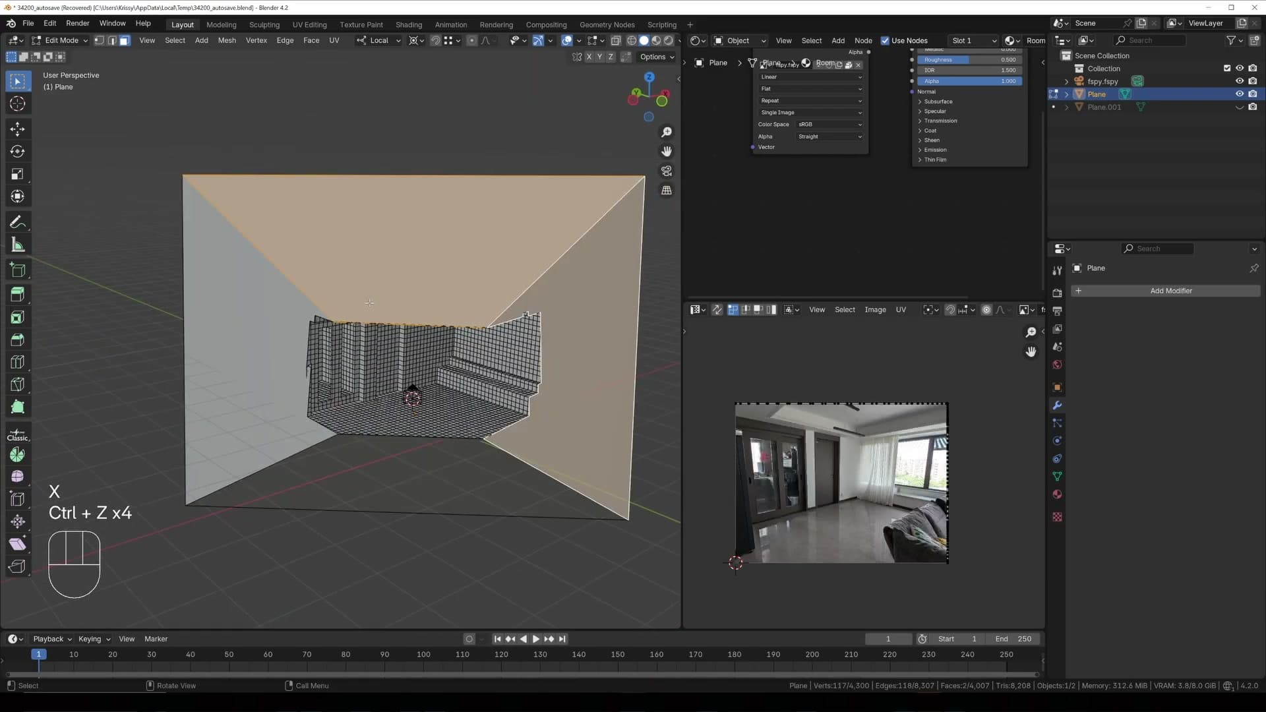Enable face select mode

point(124,40)
